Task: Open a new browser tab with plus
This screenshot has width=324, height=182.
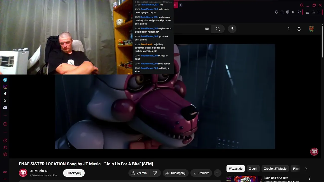Action: (180, 5)
